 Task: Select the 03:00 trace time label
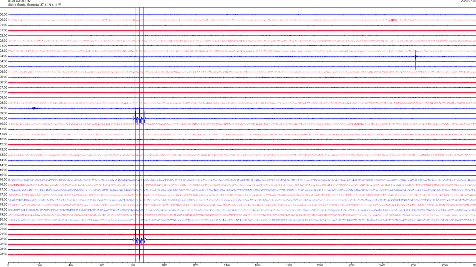pos(4,45)
